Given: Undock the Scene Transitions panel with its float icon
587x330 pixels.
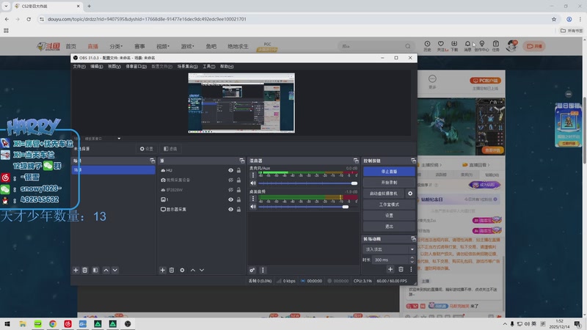Looking at the screenshot, I should pos(413,239).
